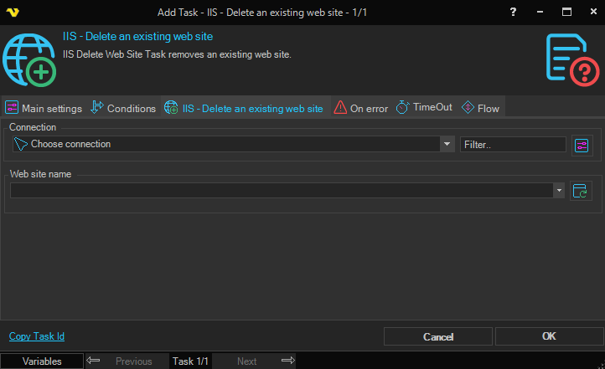Open the Variables panel button

[x=42, y=361]
